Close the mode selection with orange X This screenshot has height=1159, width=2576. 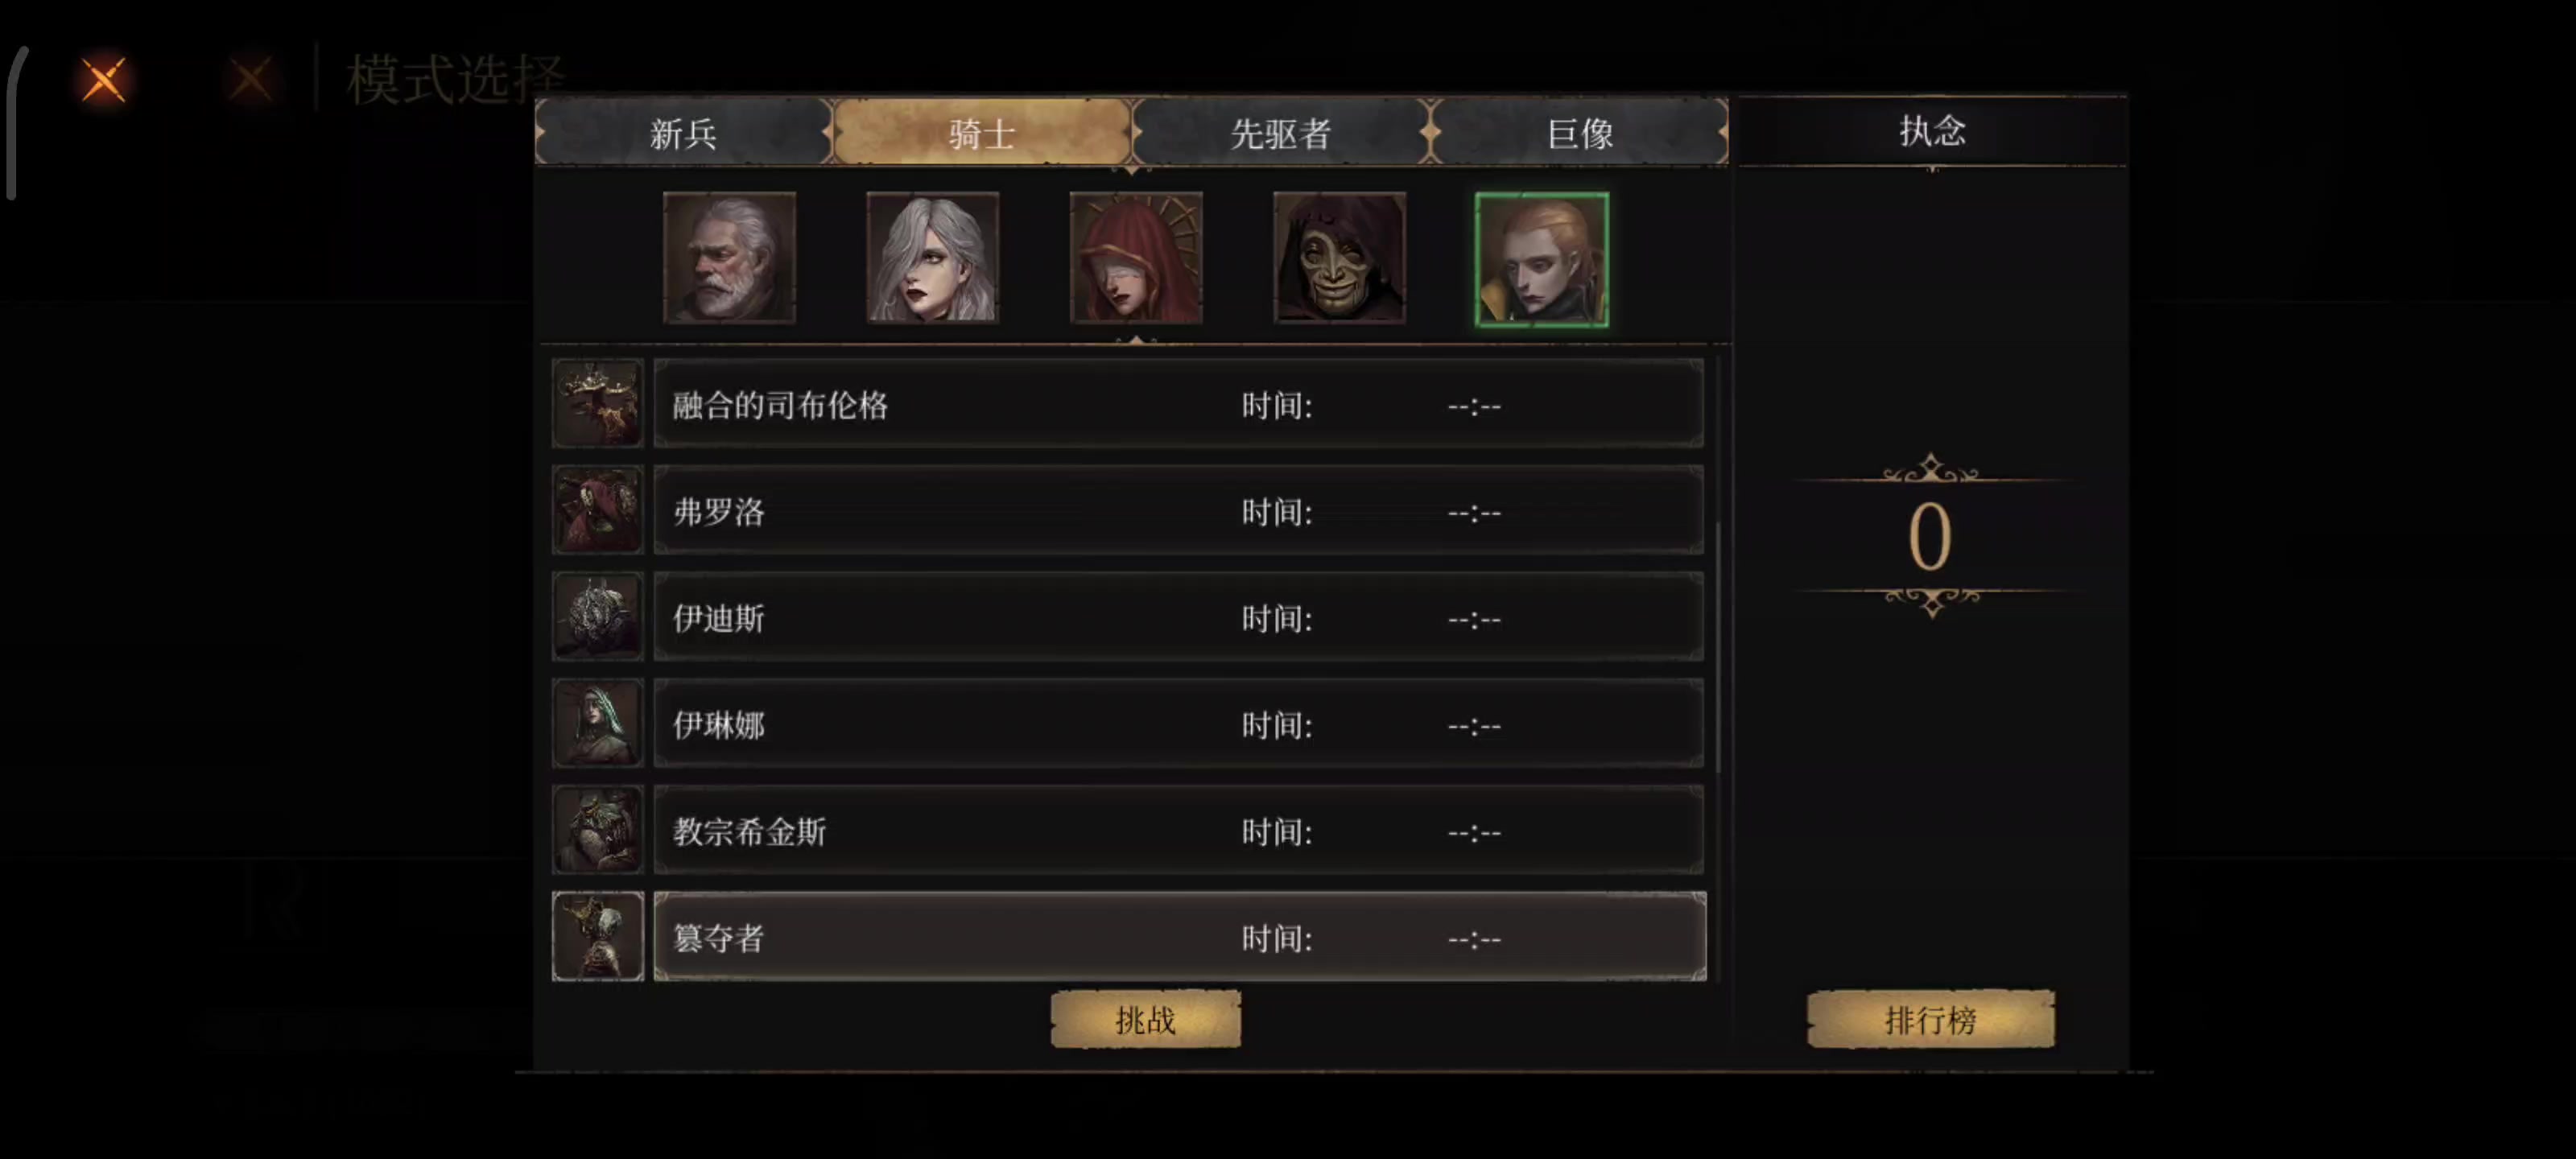pos(103,80)
